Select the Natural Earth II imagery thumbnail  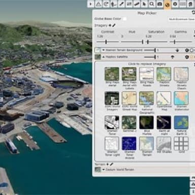click(181, 122)
